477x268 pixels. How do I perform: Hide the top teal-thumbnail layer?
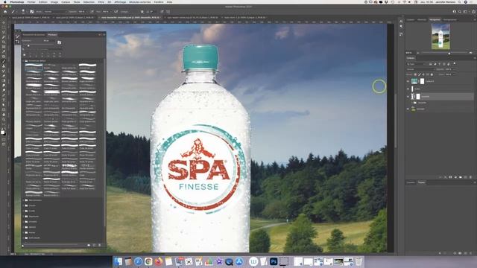[408, 81]
